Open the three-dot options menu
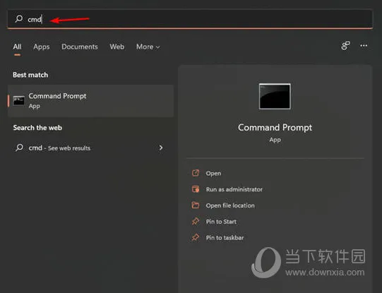The height and width of the screenshot is (293, 382). coord(364,46)
